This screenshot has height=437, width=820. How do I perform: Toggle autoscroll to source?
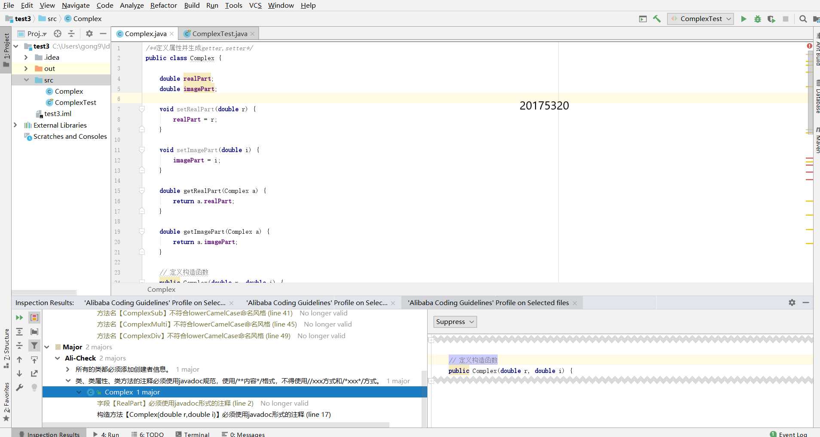34,360
